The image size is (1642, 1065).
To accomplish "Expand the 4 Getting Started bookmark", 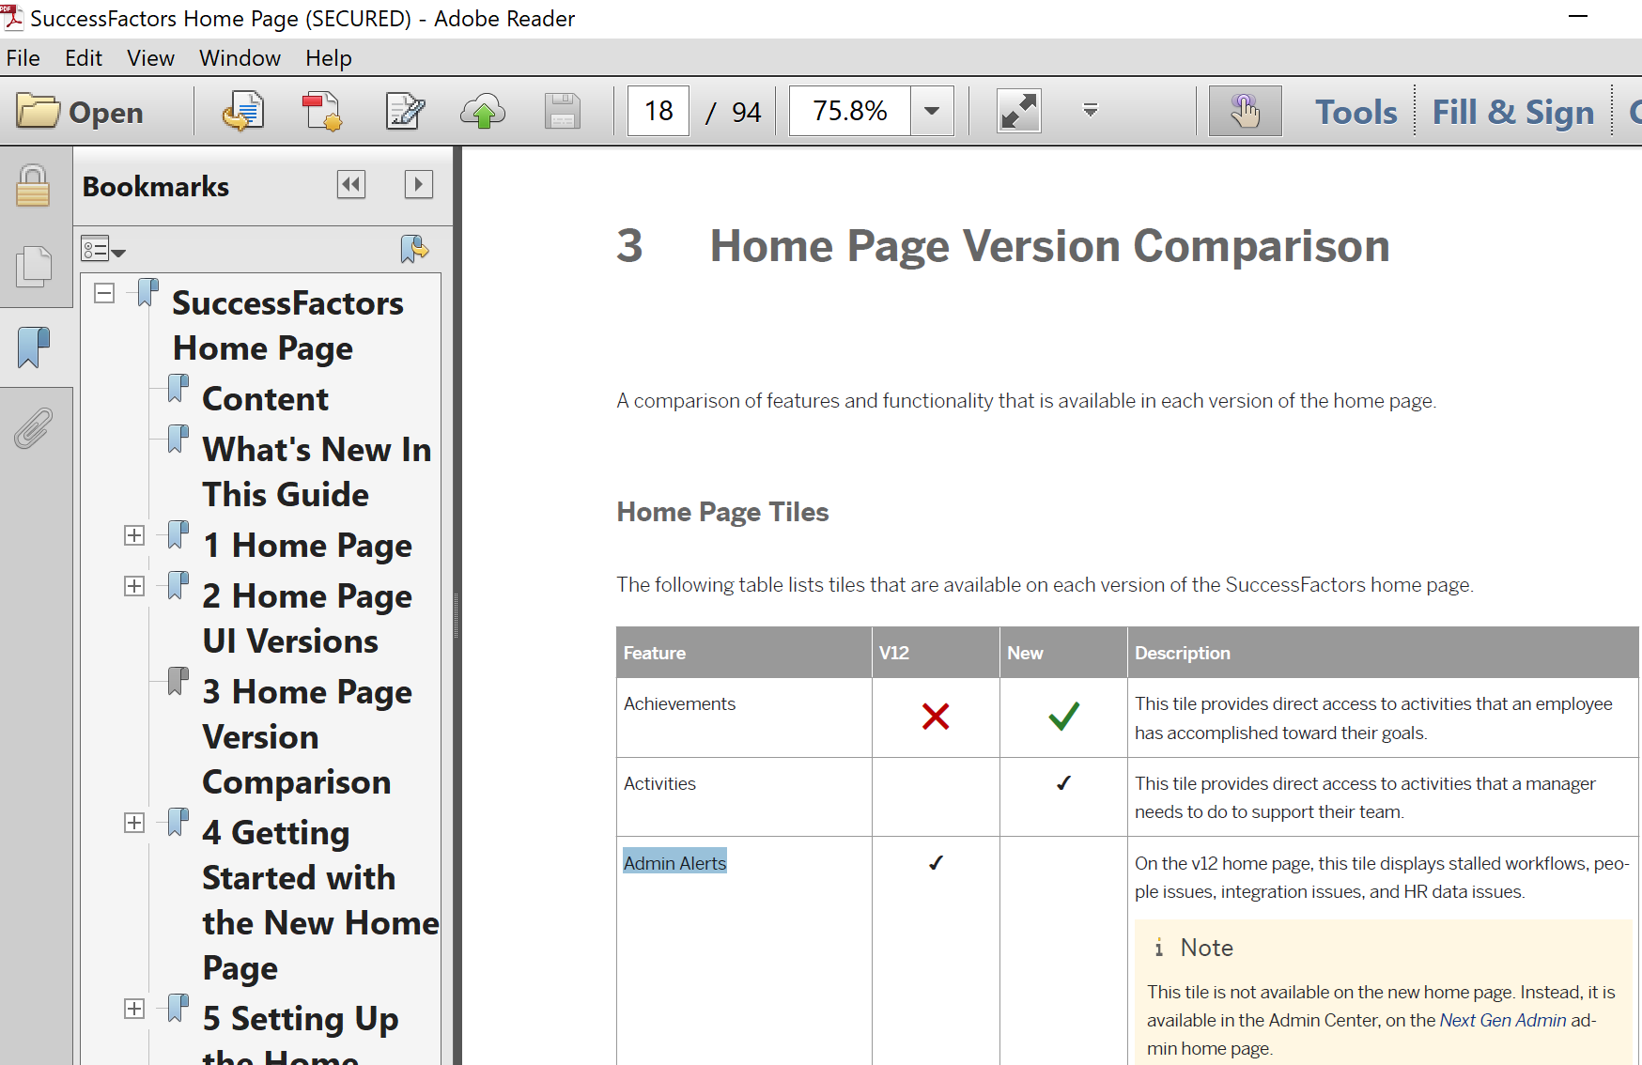I will (134, 823).
